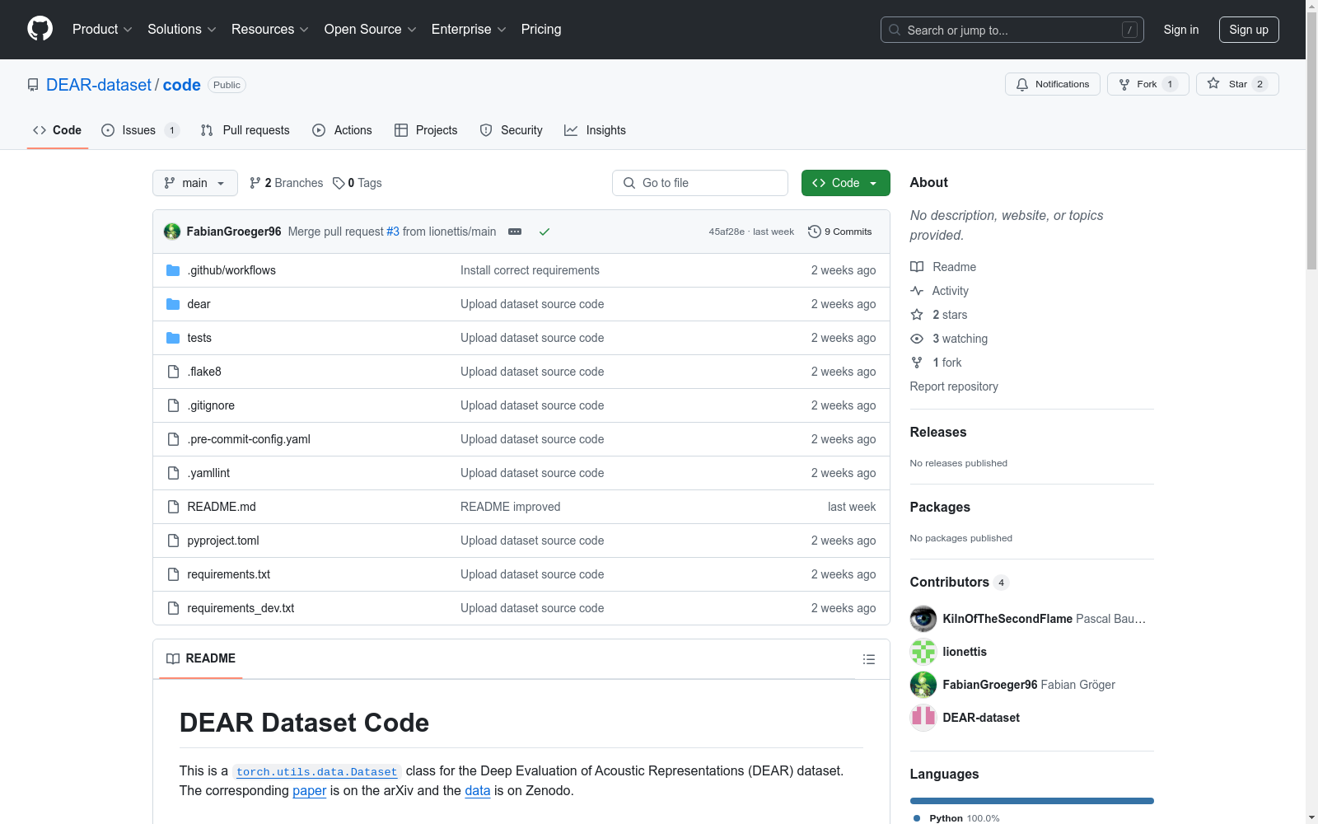Open the Security tab
1318x824 pixels.
click(x=512, y=130)
